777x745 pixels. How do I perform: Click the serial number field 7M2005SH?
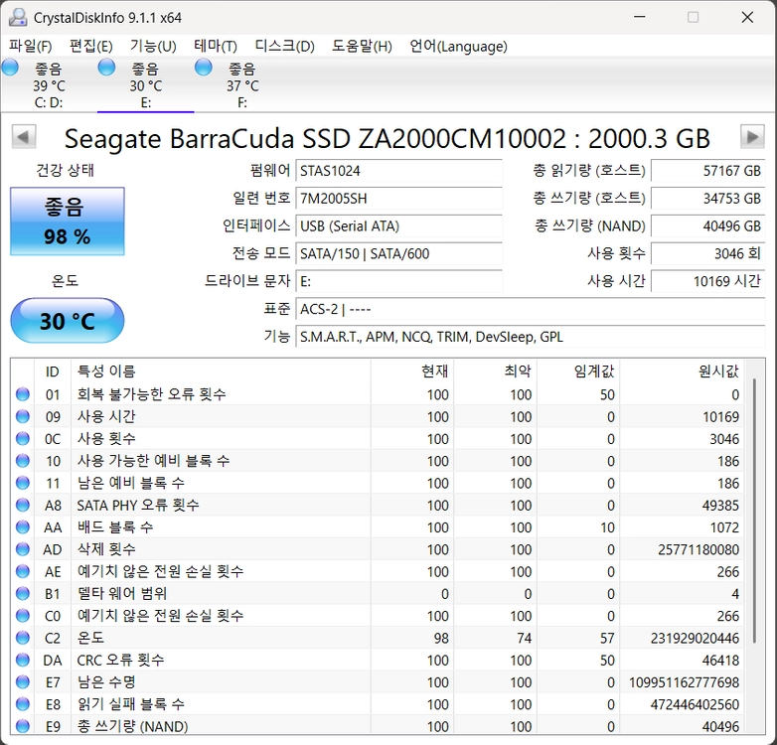398,199
